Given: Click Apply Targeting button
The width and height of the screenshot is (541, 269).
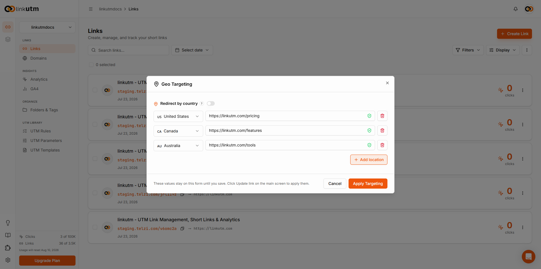Looking at the screenshot, I should coord(368,184).
